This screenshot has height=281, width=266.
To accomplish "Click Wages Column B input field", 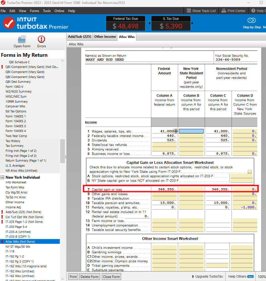I will 191,131.
